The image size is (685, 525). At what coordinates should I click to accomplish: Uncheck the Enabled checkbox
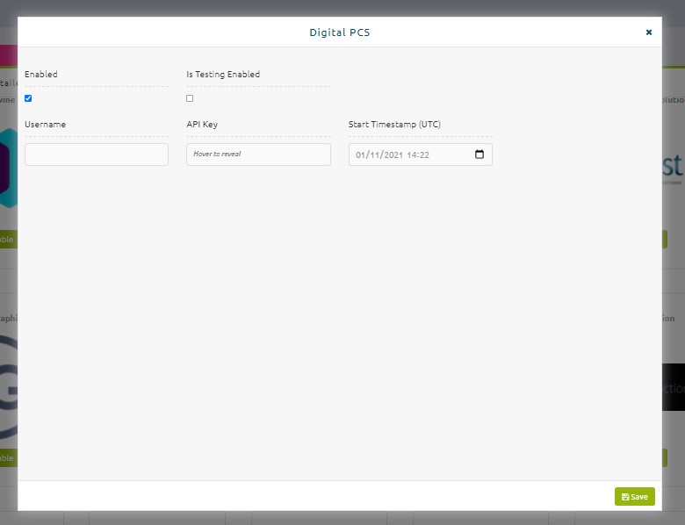(x=28, y=98)
